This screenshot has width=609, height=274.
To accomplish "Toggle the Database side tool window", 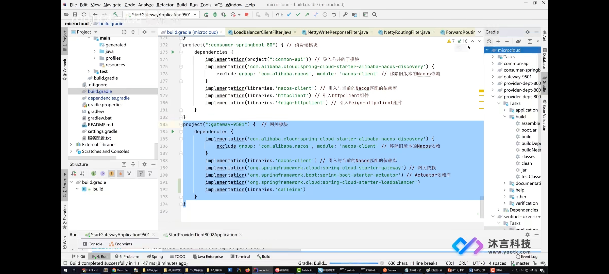I will [545, 59].
